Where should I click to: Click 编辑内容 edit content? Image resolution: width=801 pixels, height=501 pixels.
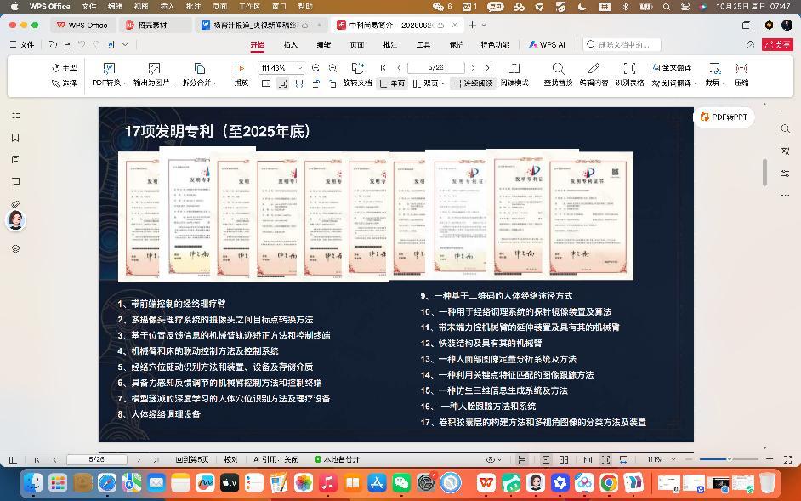[x=594, y=75]
